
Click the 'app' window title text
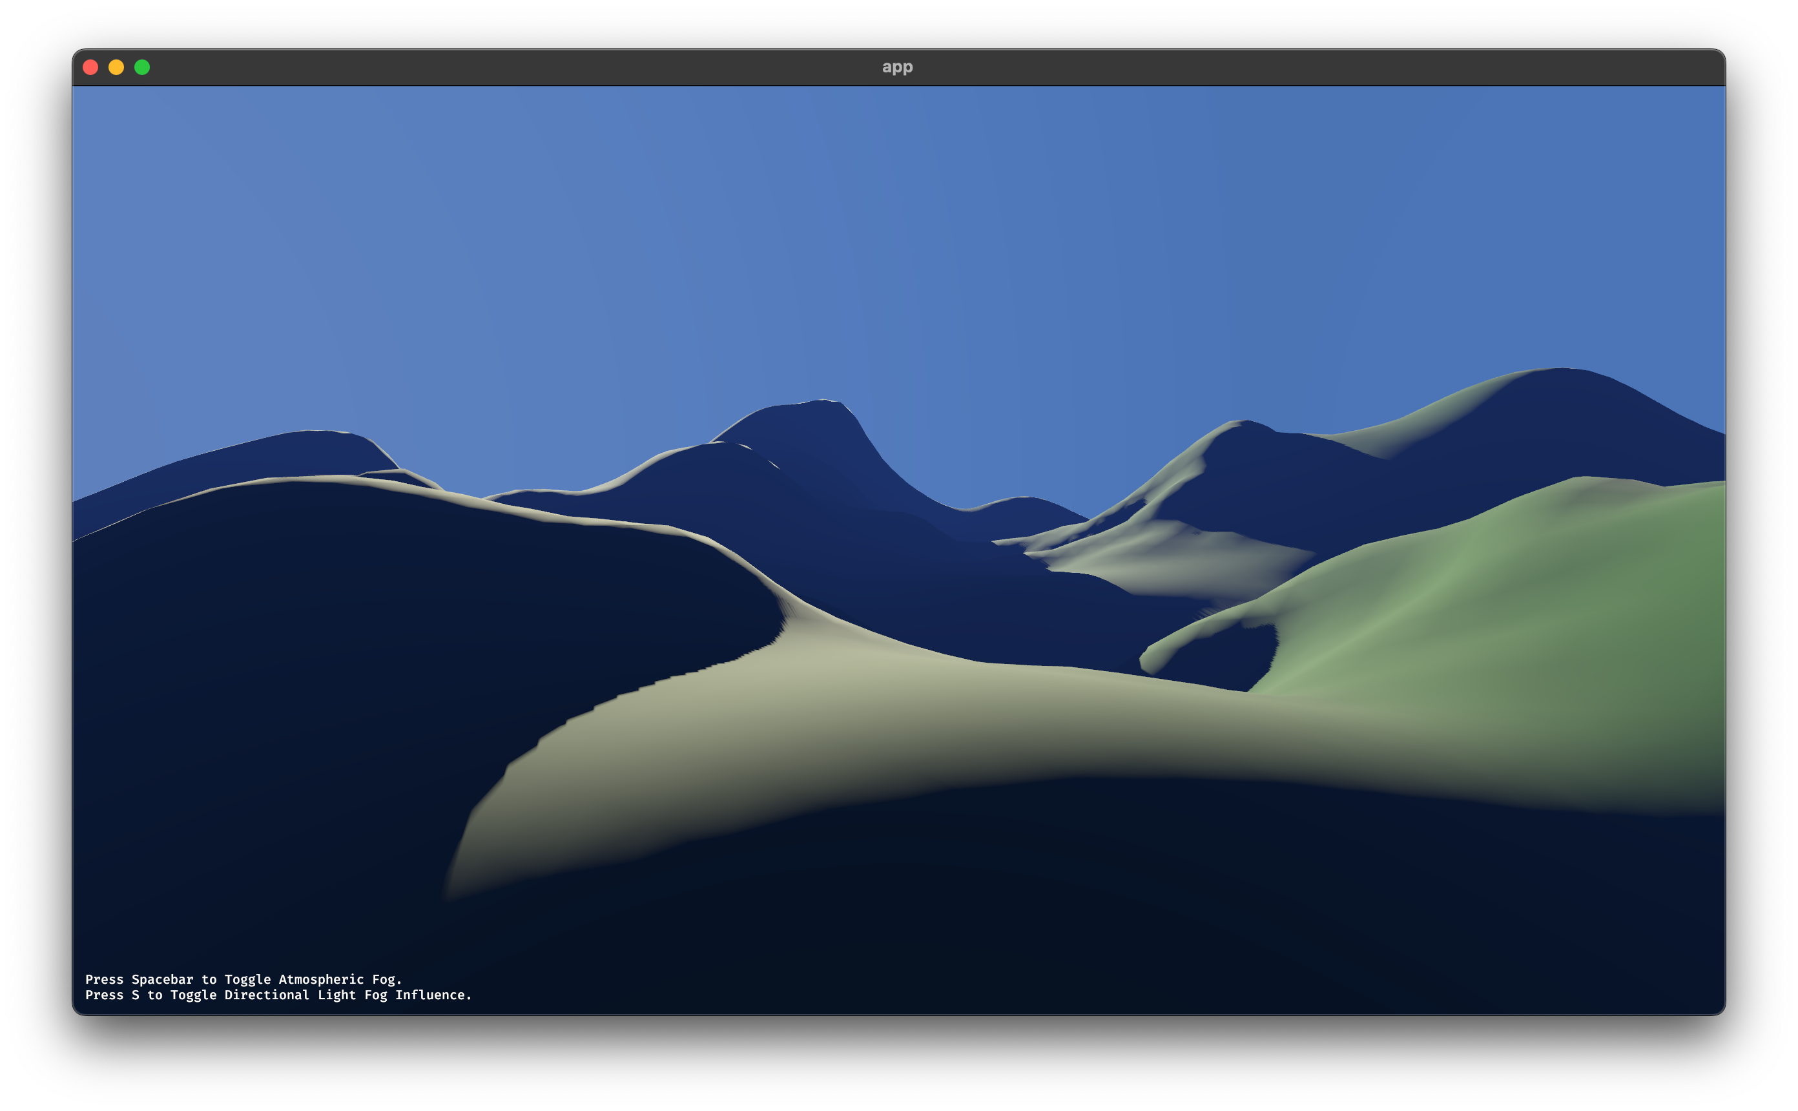tap(897, 68)
